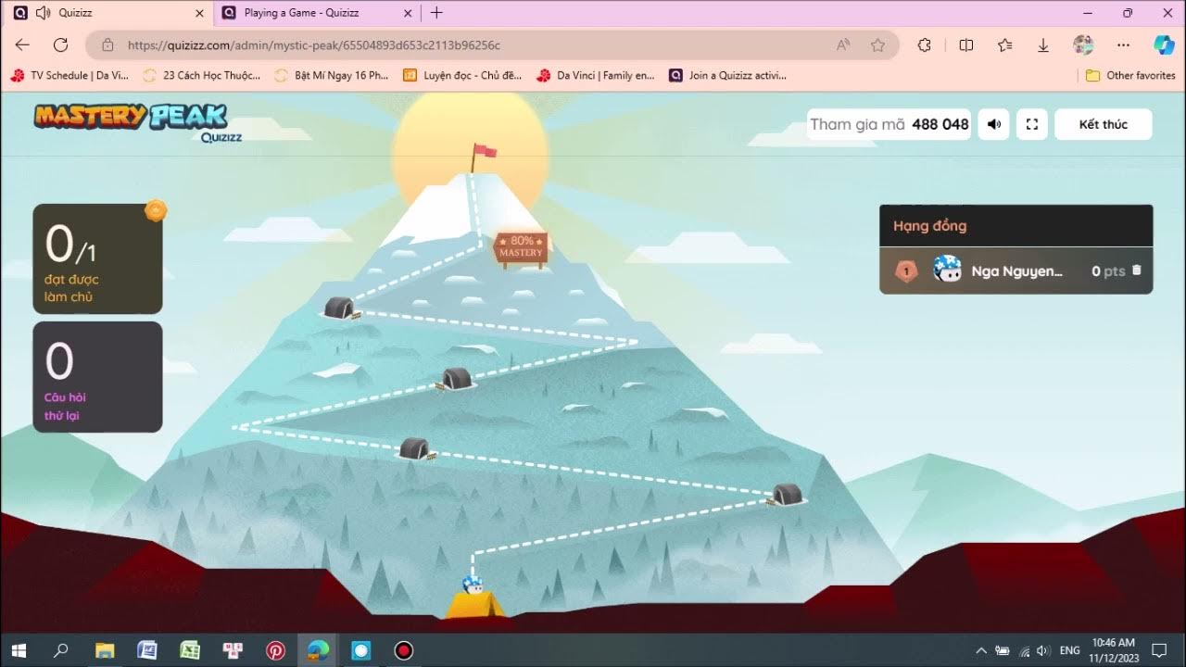The width and height of the screenshot is (1186, 667).
Task: Mute the game sound speaker icon
Action: pyautogui.click(x=994, y=124)
